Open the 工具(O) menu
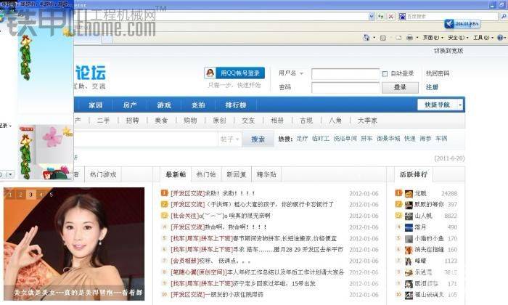The image size is (508, 305). (x=483, y=38)
